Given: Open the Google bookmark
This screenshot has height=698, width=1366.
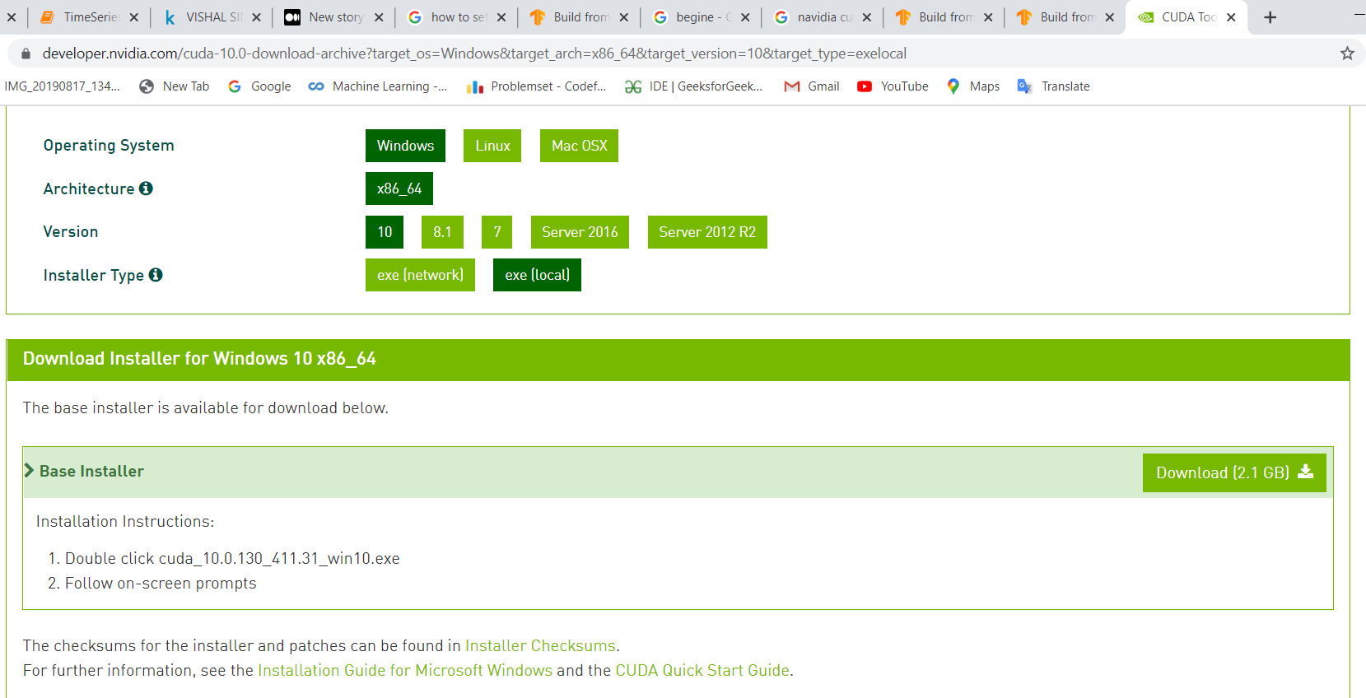Looking at the screenshot, I should pyautogui.click(x=259, y=86).
